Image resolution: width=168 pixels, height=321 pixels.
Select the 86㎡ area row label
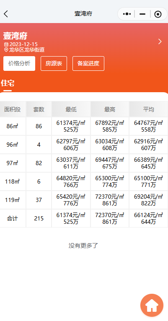13,126
